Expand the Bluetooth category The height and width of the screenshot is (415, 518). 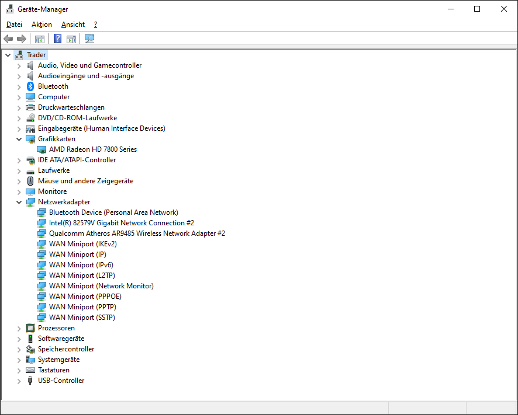point(19,87)
